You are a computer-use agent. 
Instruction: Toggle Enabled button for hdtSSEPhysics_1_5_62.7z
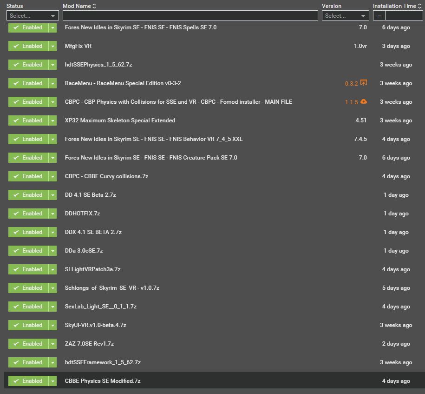pos(28,65)
